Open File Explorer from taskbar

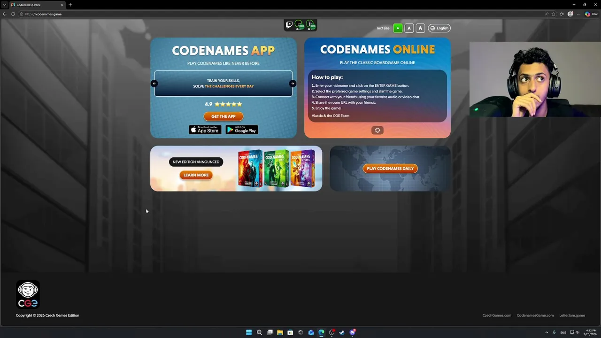(280, 332)
